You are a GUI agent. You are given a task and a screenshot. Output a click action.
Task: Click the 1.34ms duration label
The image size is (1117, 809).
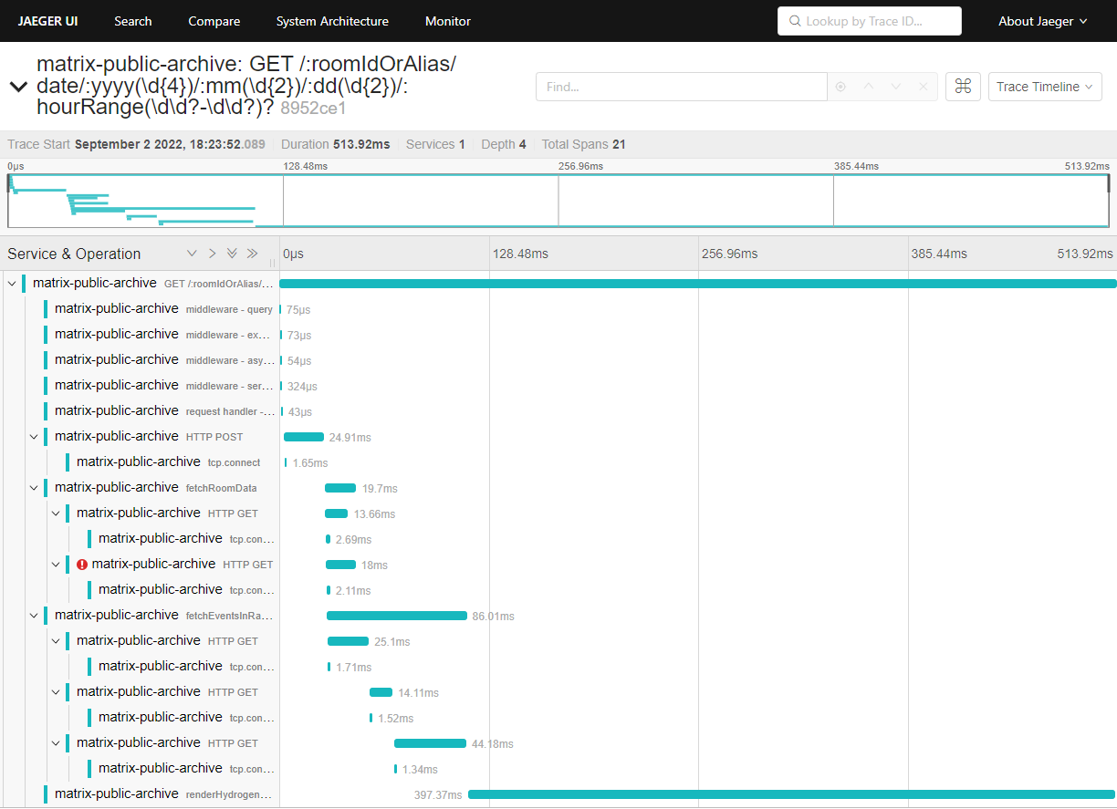pyautogui.click(x=420, y=770)
